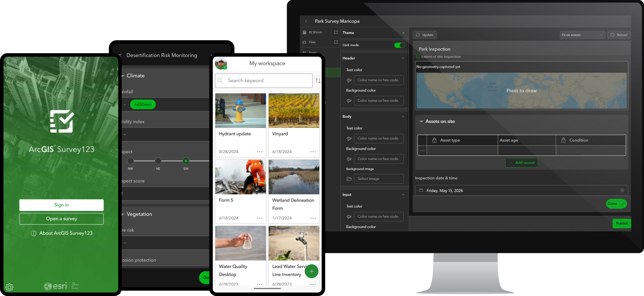Open the XLSForm sidebar item

point(315,32)
